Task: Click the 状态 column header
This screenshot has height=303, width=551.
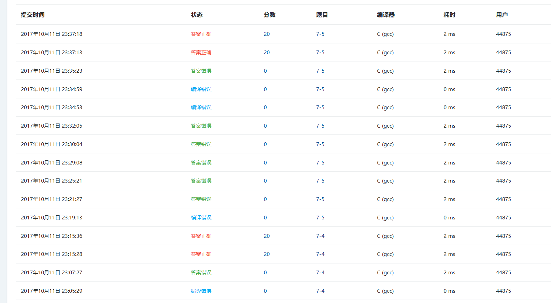Action: tap(197, 15)
